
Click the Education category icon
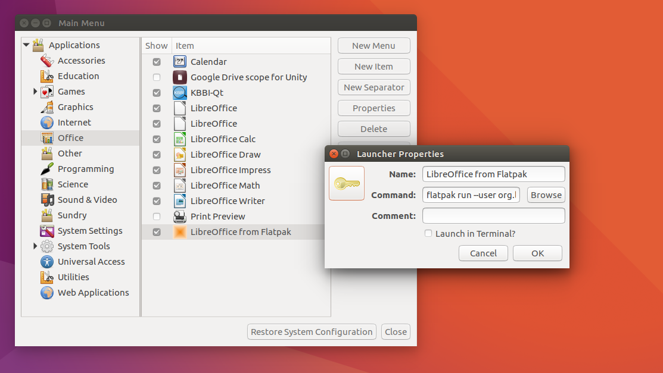click(x=47, y=76)
